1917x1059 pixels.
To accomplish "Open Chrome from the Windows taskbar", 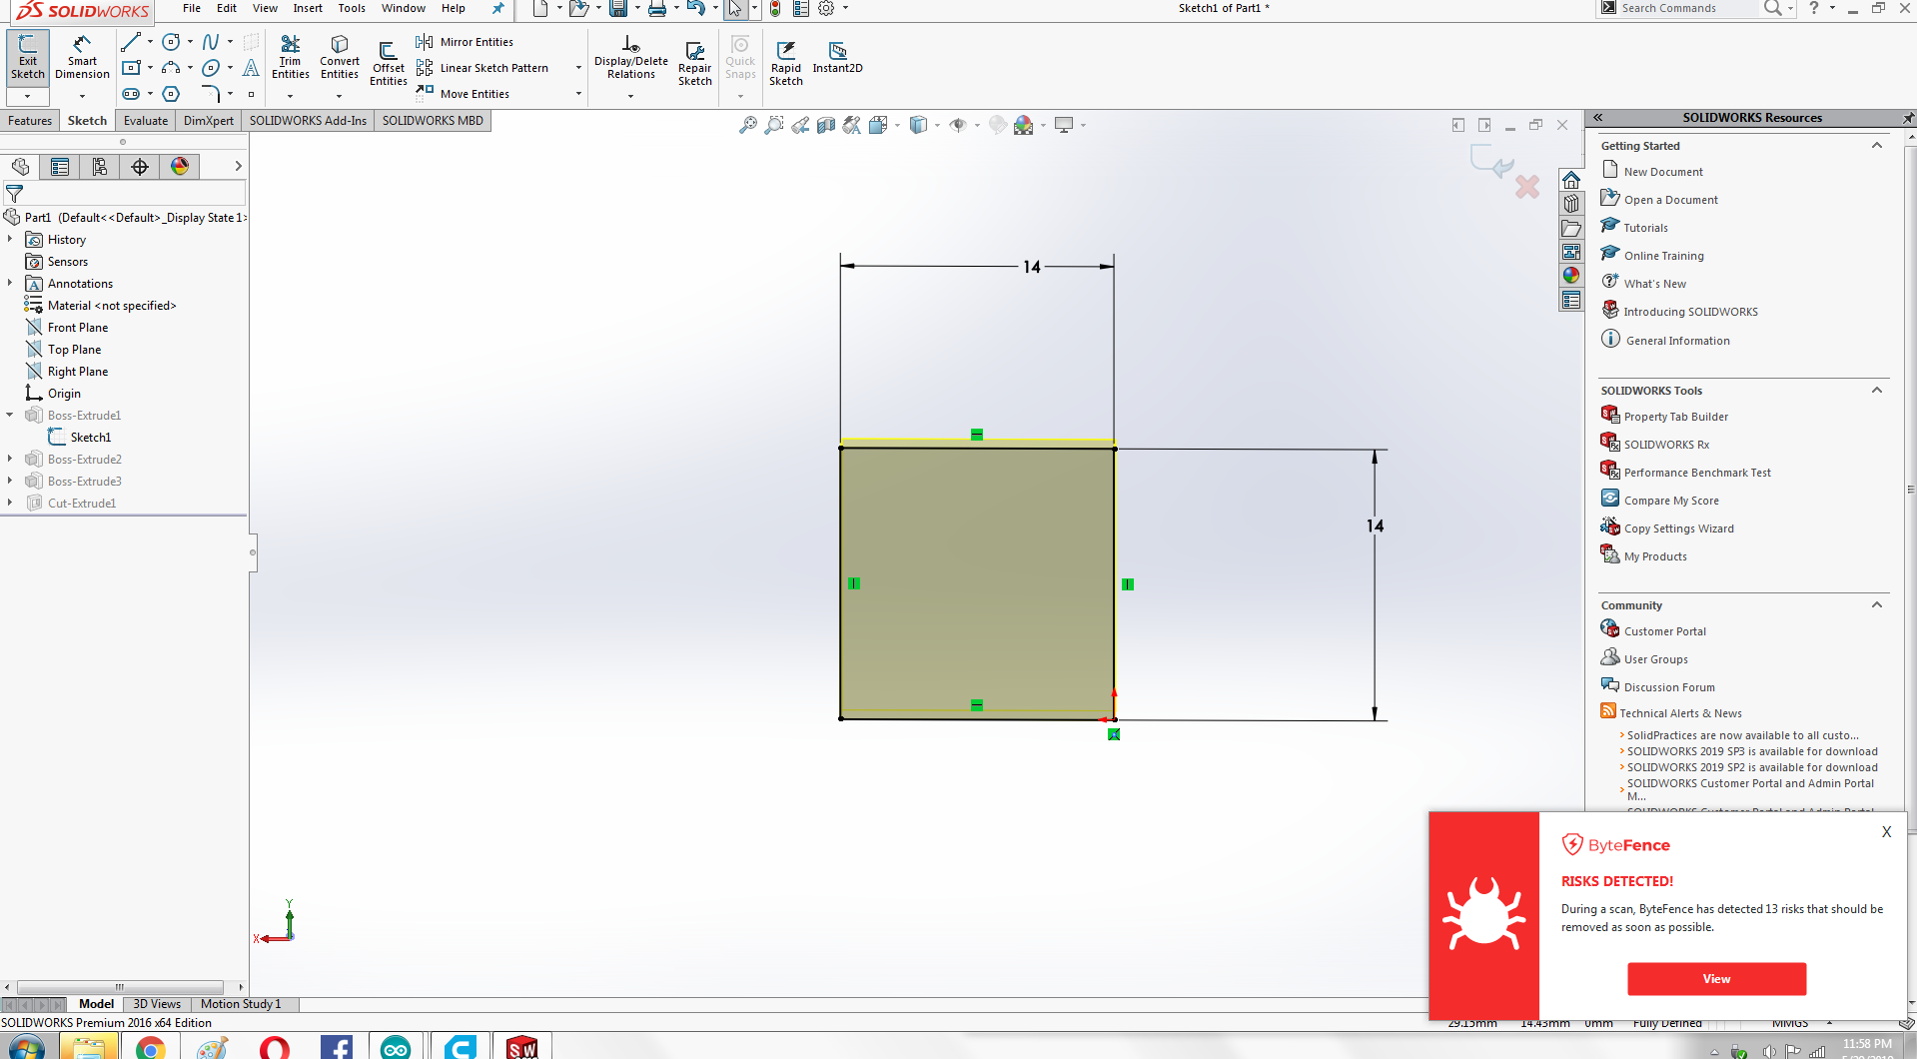I will pos(150,1048).
